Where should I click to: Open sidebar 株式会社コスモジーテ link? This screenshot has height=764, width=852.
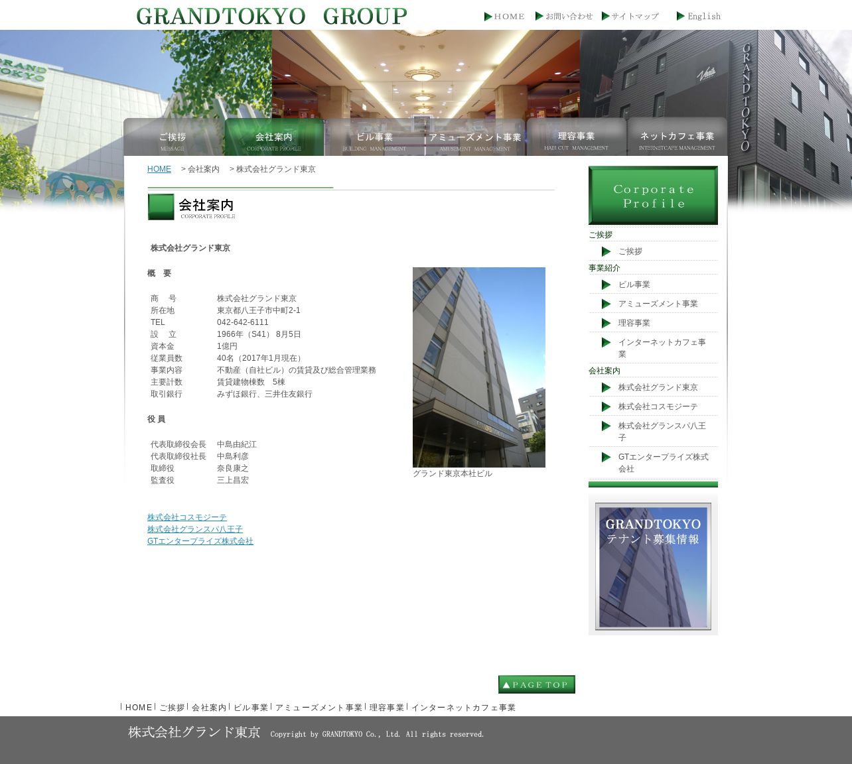658,407
